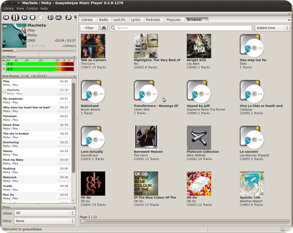Pause the current playback

pyautogui.click(x=15, y=18)
